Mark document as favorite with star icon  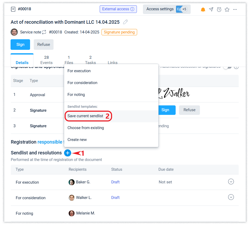coord(227,9)
